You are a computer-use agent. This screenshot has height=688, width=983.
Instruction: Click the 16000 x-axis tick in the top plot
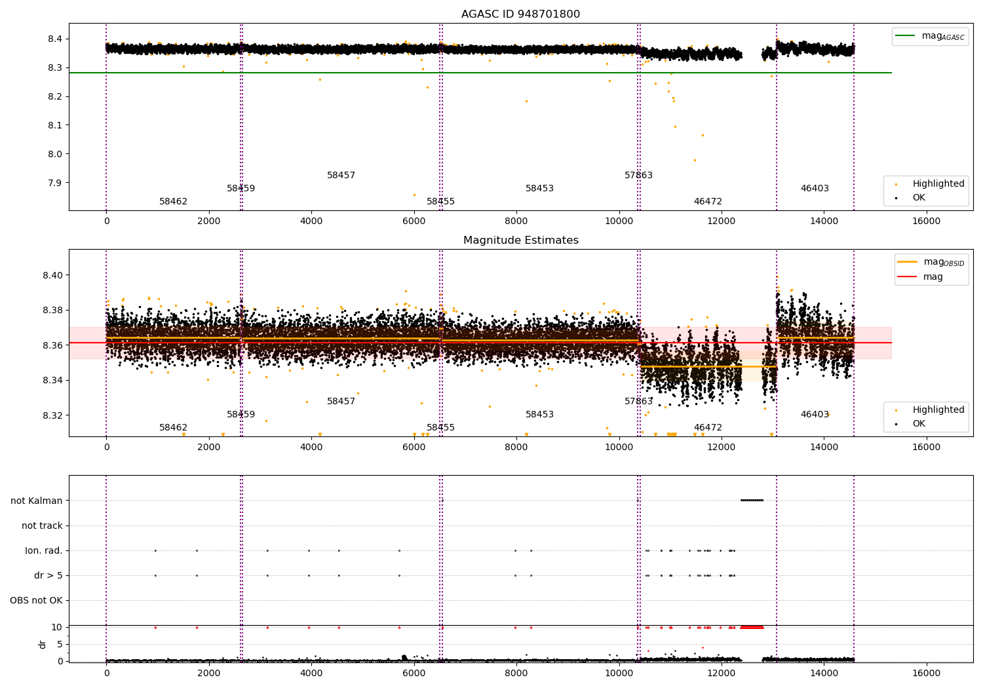tap(926, 221)
